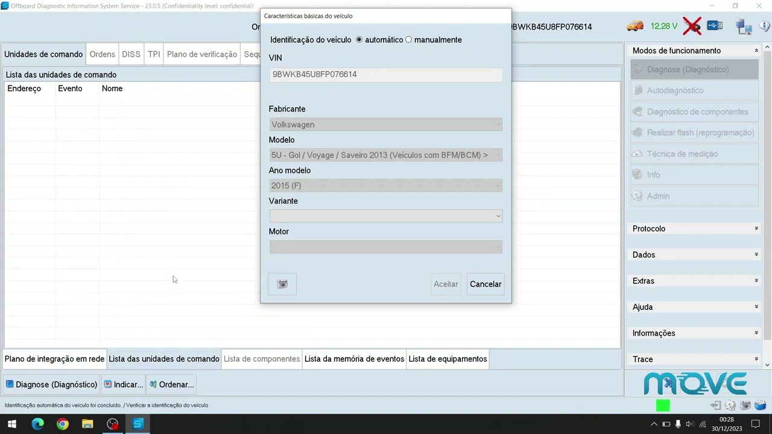Open Plano de integração em rede tab
The height and width of the screenshot is (434, 772).
pyautogui.click(x=54, y=359)
